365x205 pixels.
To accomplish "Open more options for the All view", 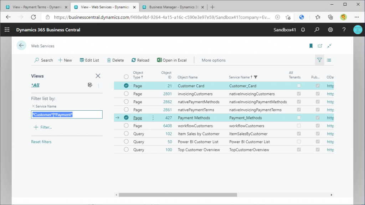I will point(98,85).
